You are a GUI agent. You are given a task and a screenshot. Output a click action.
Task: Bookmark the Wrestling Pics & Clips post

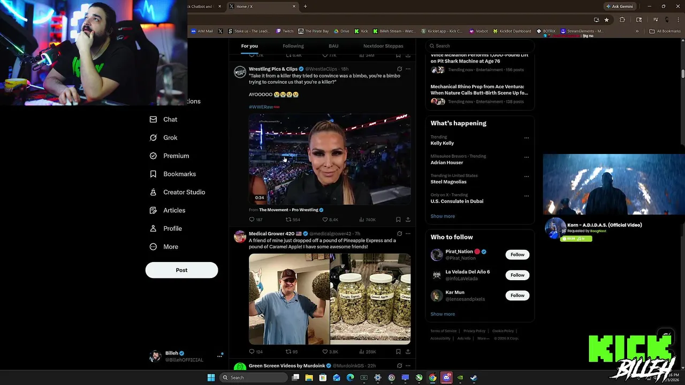click(x=398, y=219)
